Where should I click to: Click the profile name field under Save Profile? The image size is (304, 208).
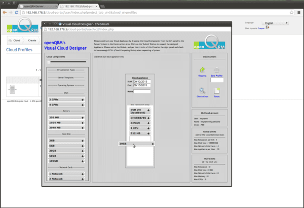pyautogui.click(x=217, y=80)
